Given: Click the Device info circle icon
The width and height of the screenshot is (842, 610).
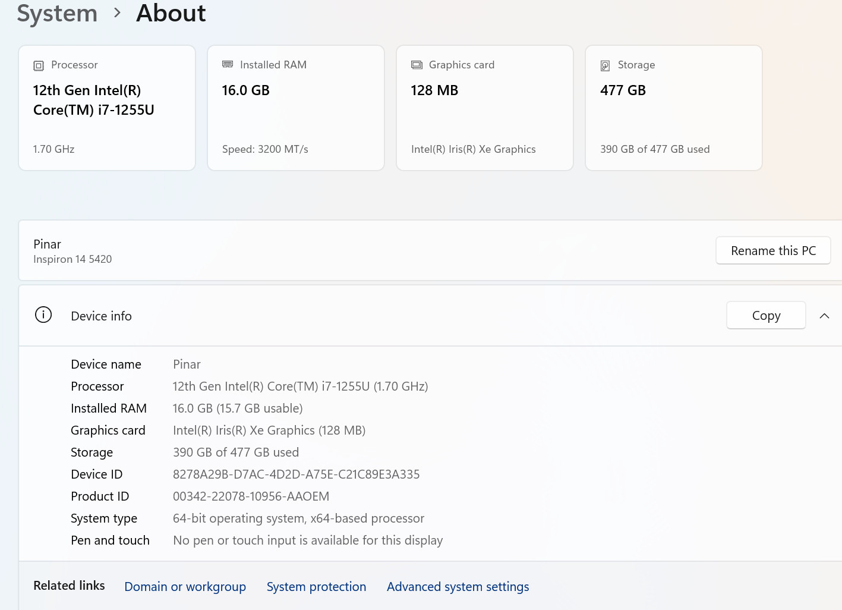Looking at the screenshot, I should coord(43,315).
